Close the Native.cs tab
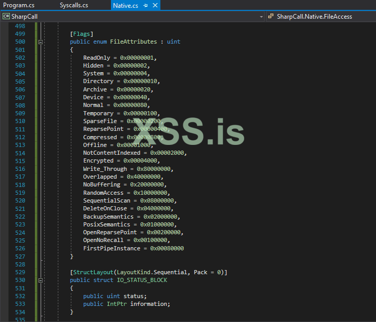The width and height of the screenshot is (376, 322). 155,5
